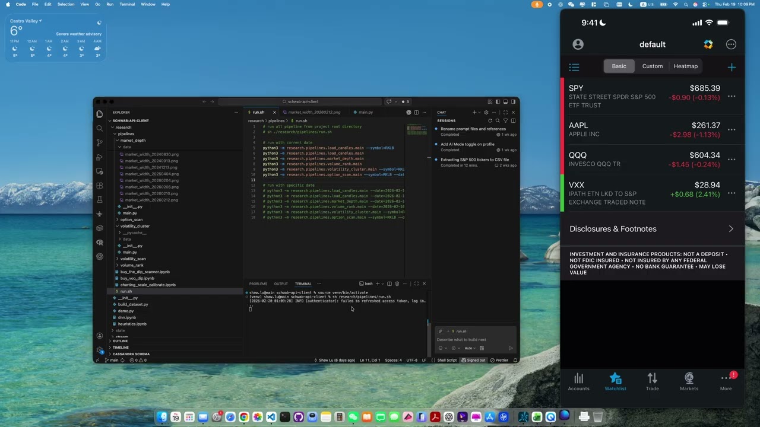This screenshot has width=760, height=427.
Task: Open the Accounts icon in VS Code activity bar
Action: [x=100, y=336]
